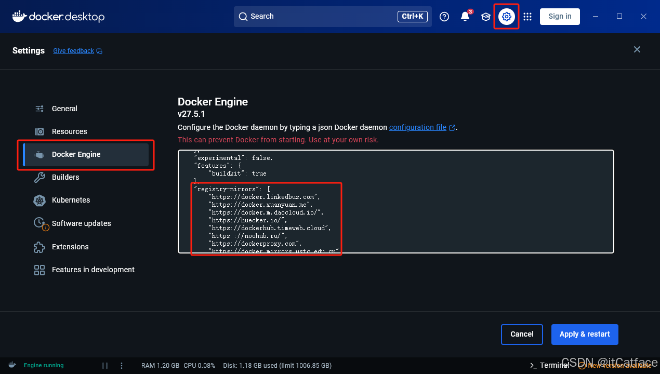Viewport: 660px width, 374px height.
Task: Click the Cancel button
Action: (522, 335)
